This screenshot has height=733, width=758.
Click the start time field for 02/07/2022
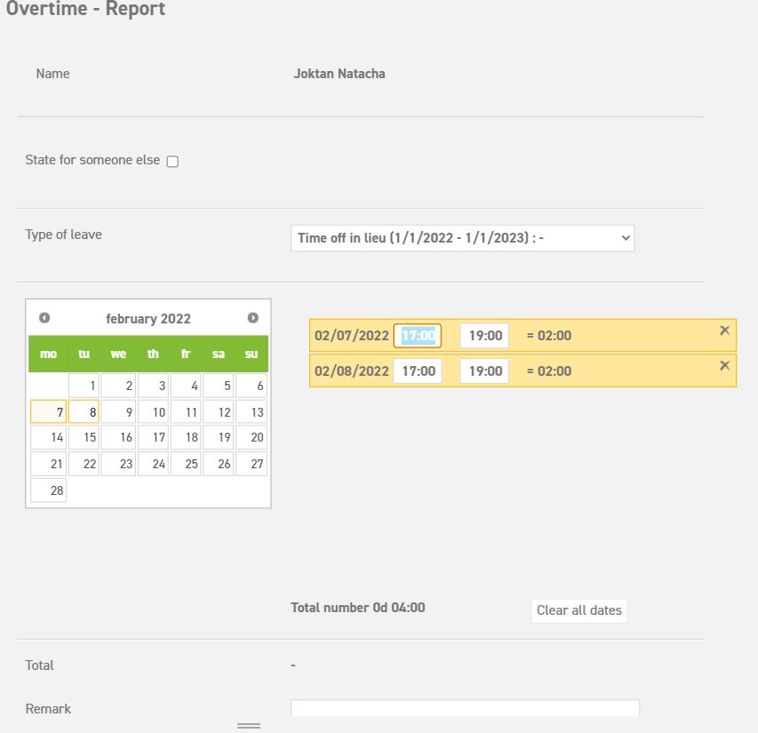418,336
